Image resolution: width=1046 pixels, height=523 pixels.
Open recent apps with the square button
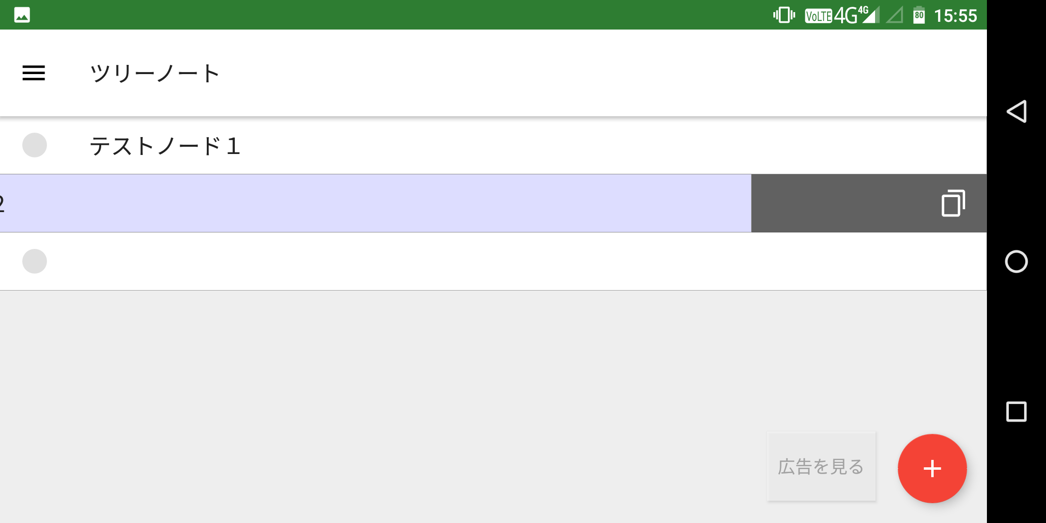(1016, 412)
